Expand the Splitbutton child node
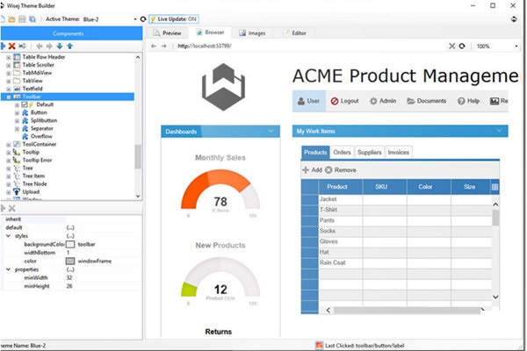Viewport: 527px width, 351px height. [17, 121]
